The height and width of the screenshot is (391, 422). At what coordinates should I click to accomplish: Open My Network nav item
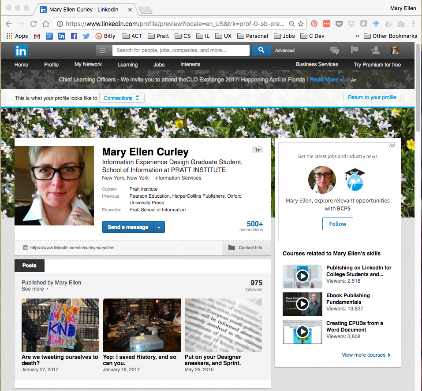pos(88,64)
